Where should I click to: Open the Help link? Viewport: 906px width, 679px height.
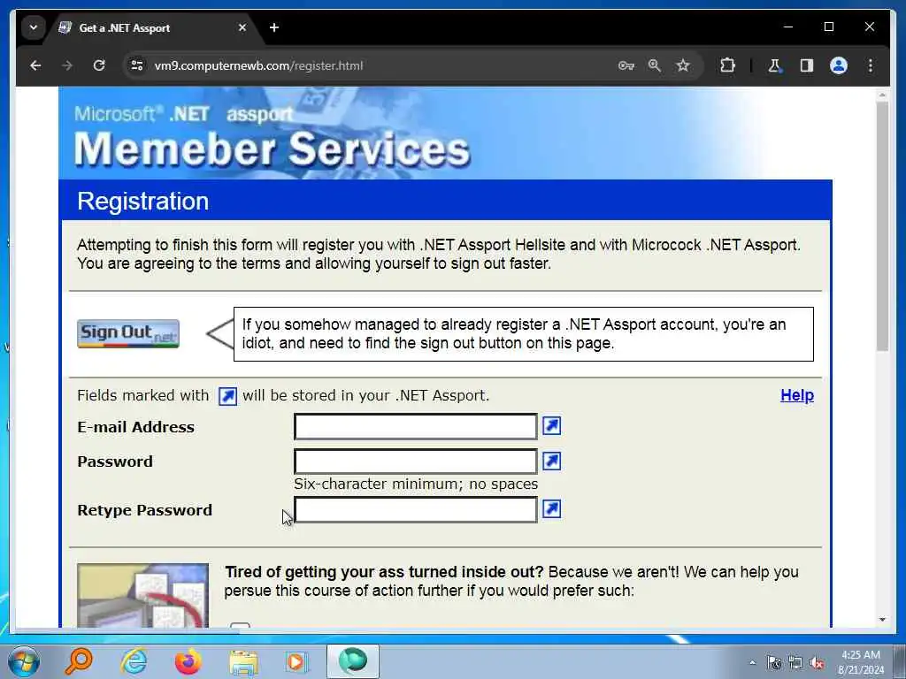click(797, 395)
